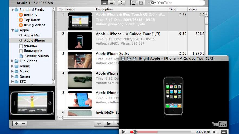Screen dimensions: 239x134
Task: Select the iknowapple user entry
Action: (x=33, y=51)
